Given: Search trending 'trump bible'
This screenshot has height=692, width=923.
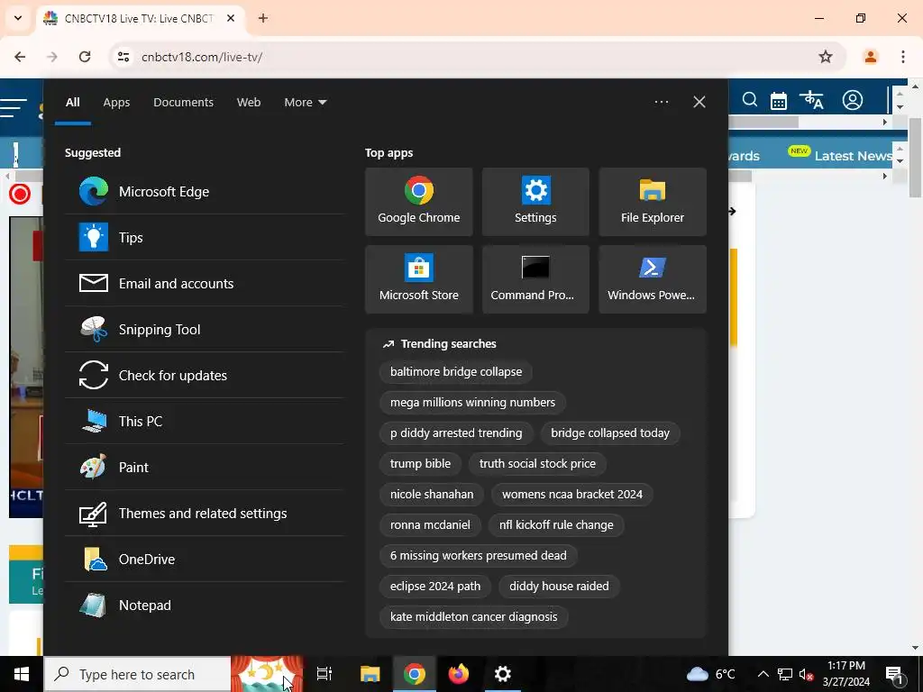Looking at the screenshot, I should click(x=420, y=464).
